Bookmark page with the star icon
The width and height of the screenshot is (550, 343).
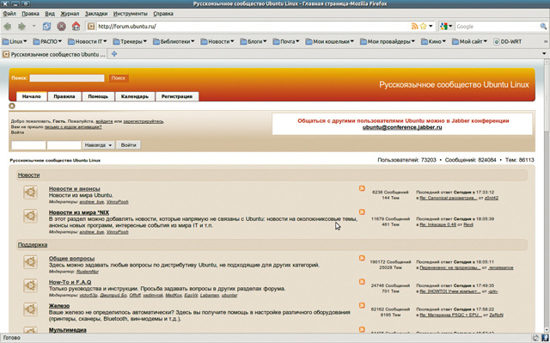424,27
